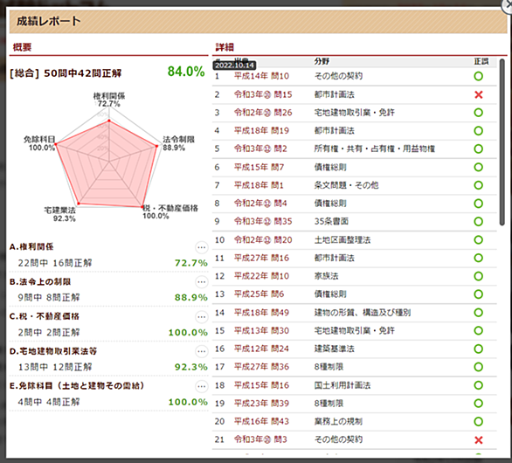Close the 成績レポート dialog
Screen dimensions: 512x463
(508, 5)
